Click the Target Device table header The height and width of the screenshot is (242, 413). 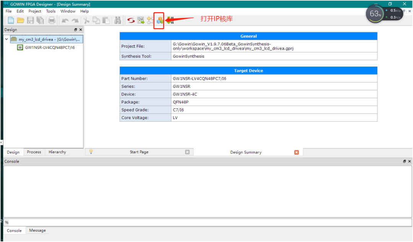(x=249, y=71)
